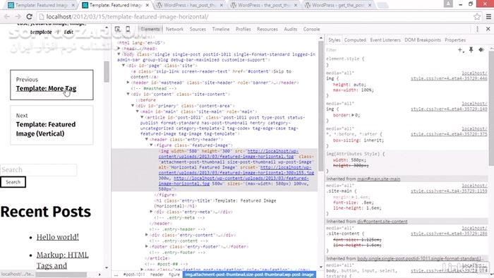Focus the sidebar Search input field

38,170
